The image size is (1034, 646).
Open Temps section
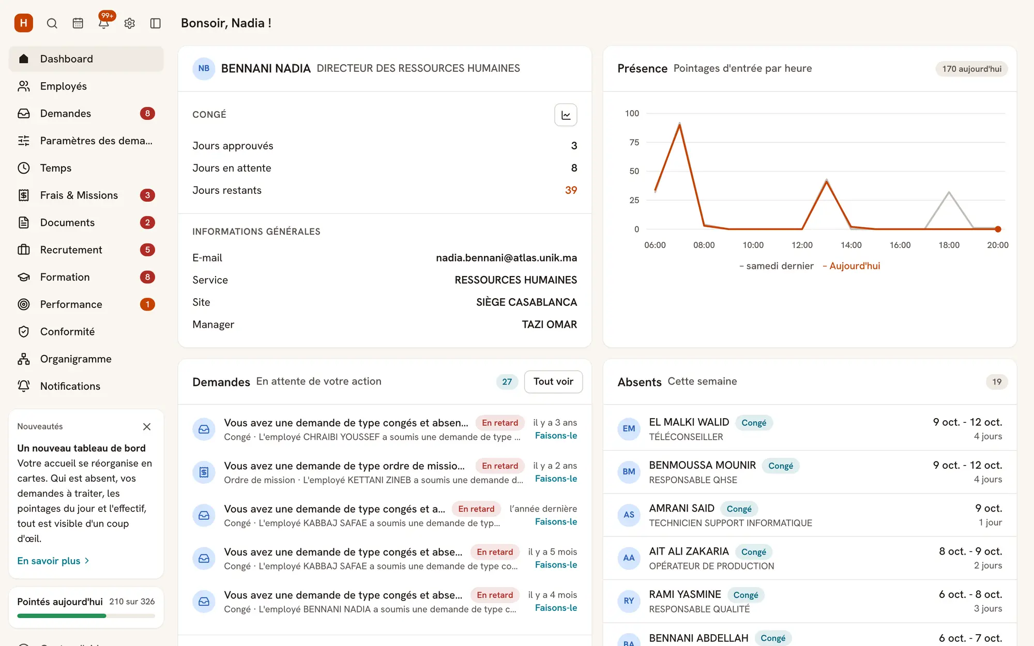click(86, 168)
